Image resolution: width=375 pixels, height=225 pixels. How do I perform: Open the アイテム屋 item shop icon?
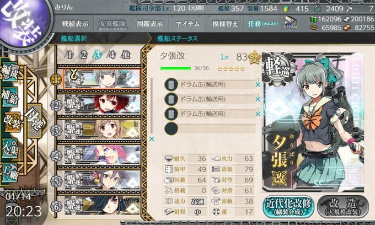click(290, 23)
